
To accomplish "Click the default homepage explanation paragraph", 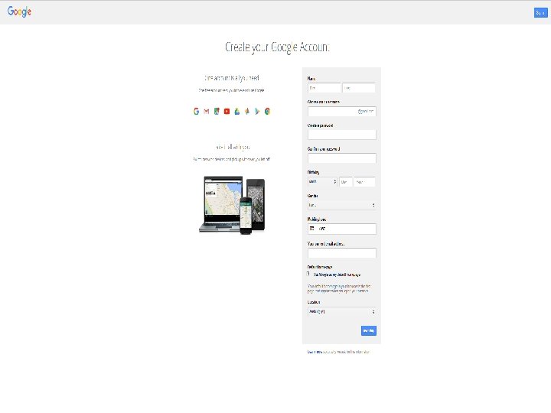I will point(339,288).
